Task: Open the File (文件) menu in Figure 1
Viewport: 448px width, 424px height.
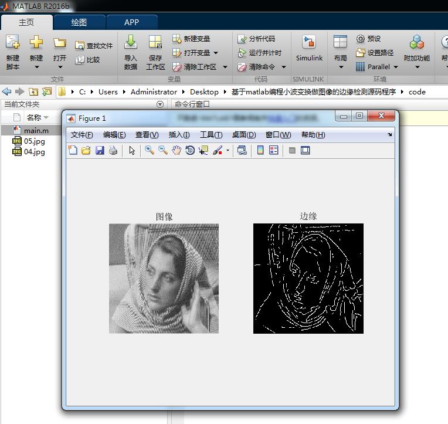Action: coord(82,135)
